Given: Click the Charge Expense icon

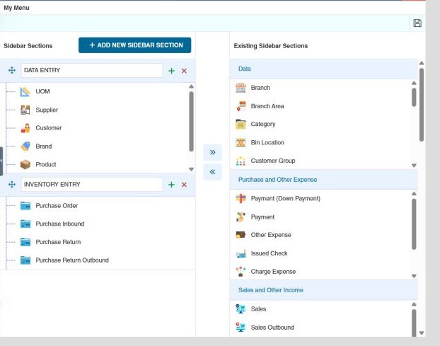Looking at the screenshot, I should tap(241, 272).
